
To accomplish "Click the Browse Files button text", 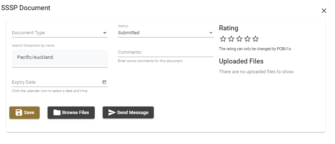I will click(75, 112).
